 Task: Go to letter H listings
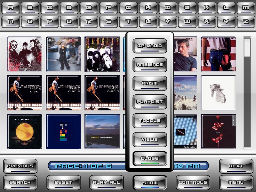(148, 8)
